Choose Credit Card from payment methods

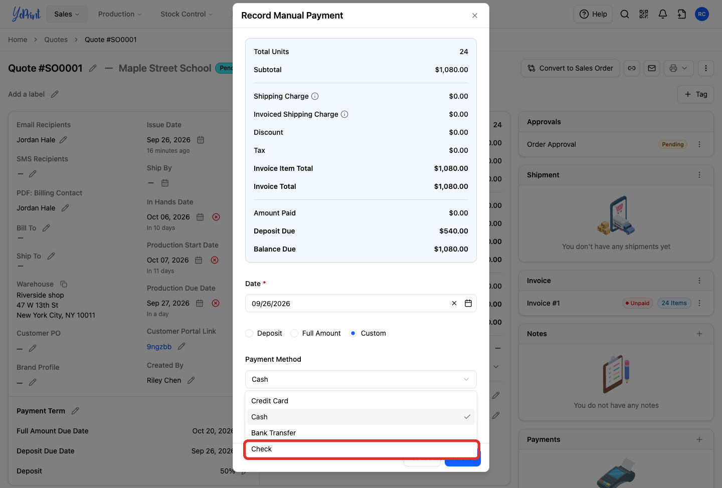(361, 401)
